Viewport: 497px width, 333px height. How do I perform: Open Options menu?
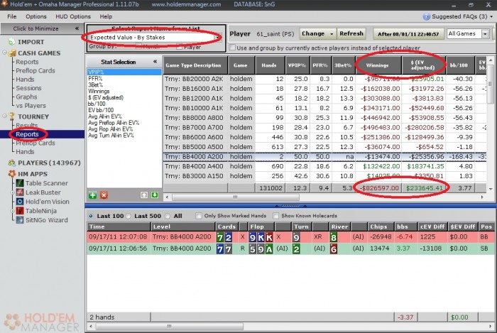point(35,16)
